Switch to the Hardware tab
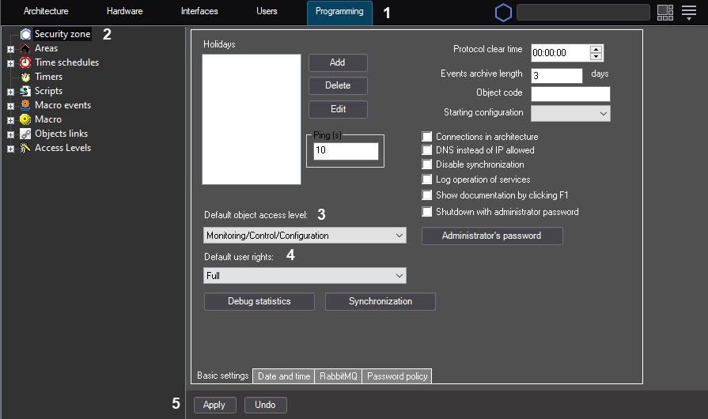708x419 pixels. pos(124,12)
